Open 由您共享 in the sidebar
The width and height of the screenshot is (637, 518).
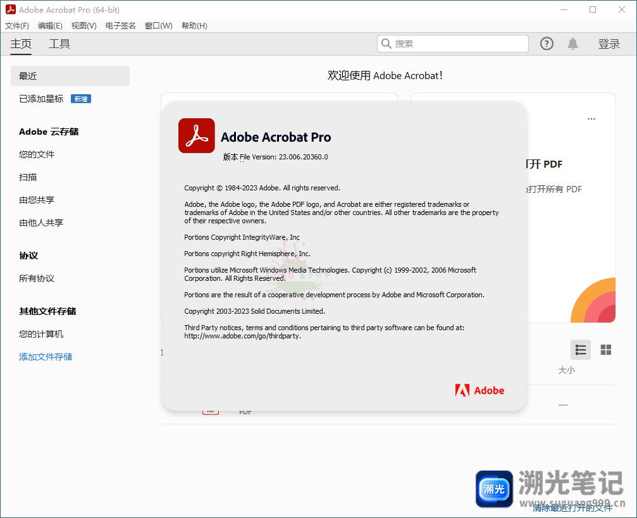click(x=37, y=200)
